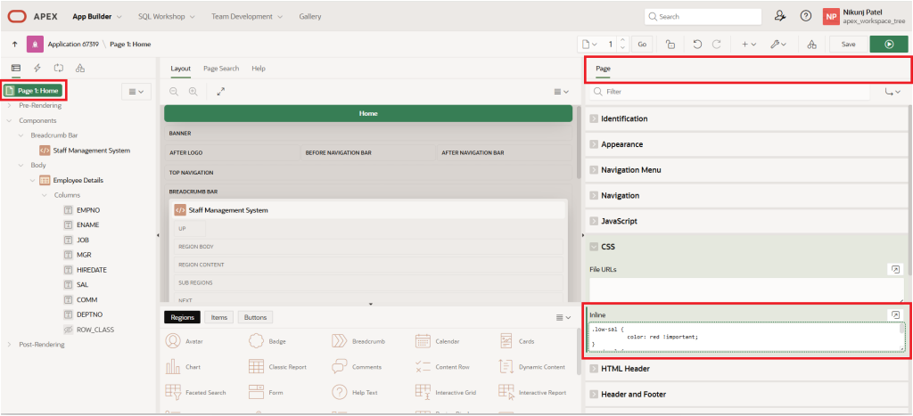Open the Shared Components icon in the toolbar

[810, 44]
